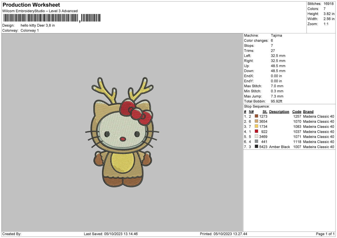Click the Color changes value 6

click(x=272, y=41)
